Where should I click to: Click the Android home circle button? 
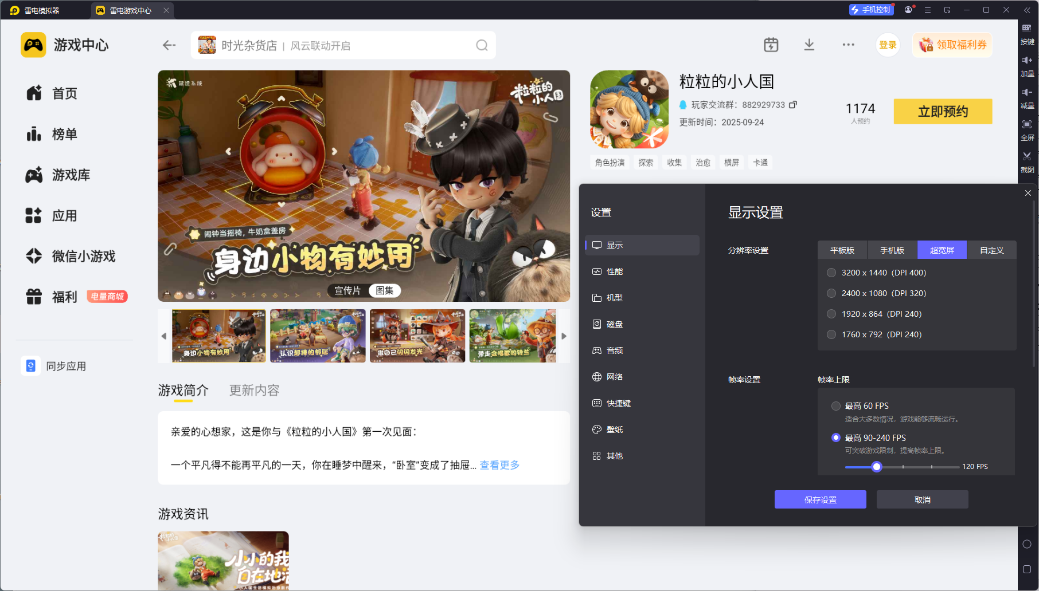coord(1027,544)
